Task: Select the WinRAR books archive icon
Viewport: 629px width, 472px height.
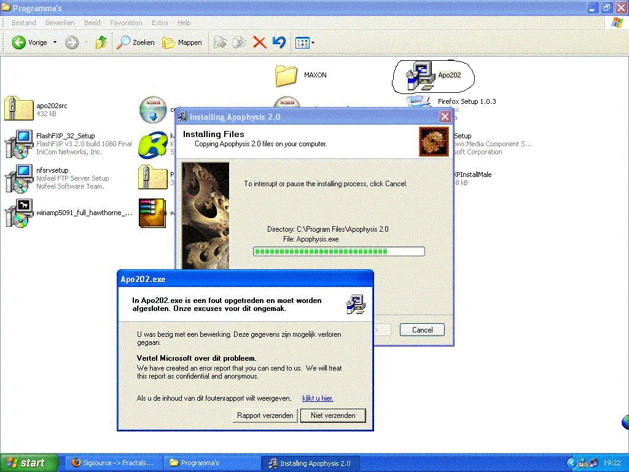Action: point(152,213)
